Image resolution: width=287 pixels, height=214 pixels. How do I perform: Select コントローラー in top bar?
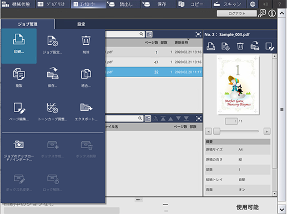click(x=88, y=4)
